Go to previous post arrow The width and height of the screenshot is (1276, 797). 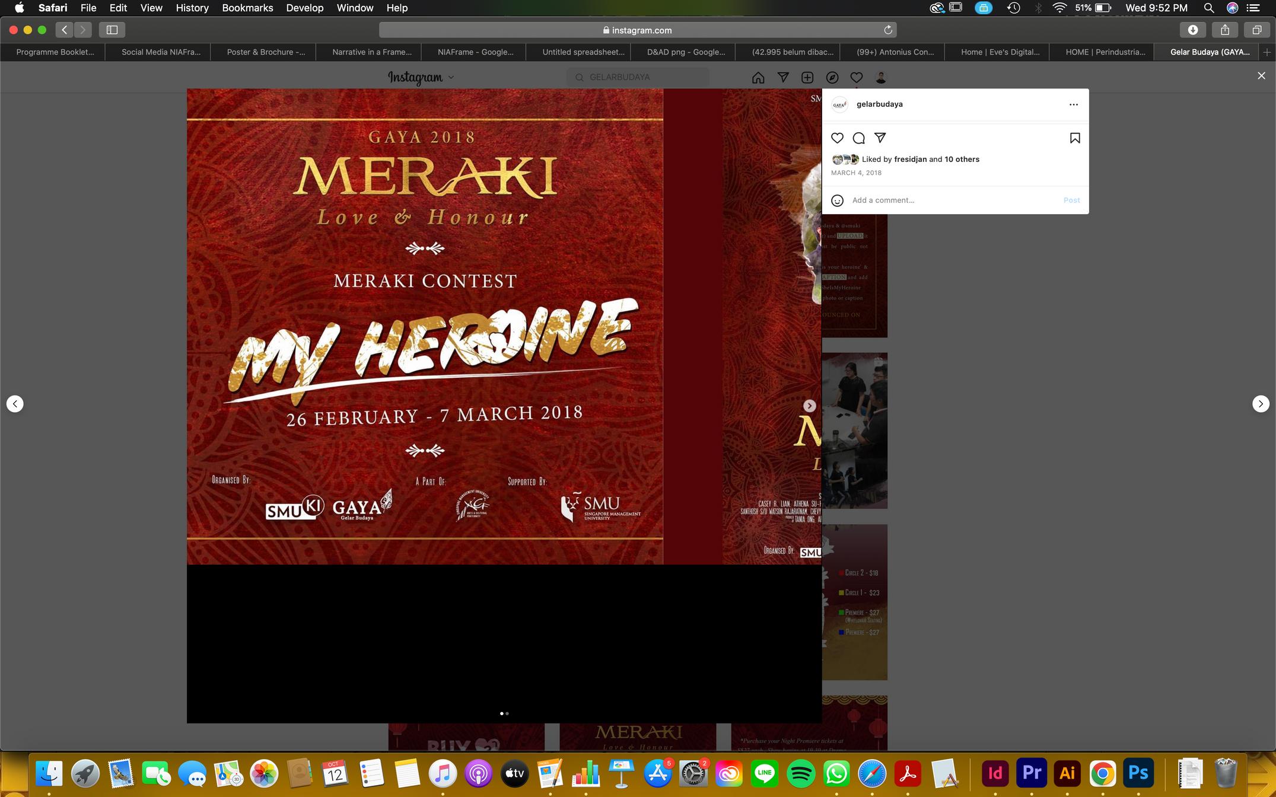pyautogui.click(x=15, y=404)
